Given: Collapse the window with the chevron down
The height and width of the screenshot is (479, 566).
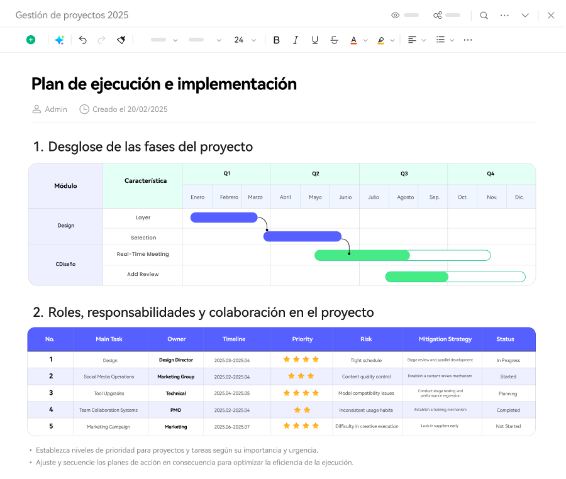Looking at the screenshot, I should pyautogui.click(x=525, y=15).
